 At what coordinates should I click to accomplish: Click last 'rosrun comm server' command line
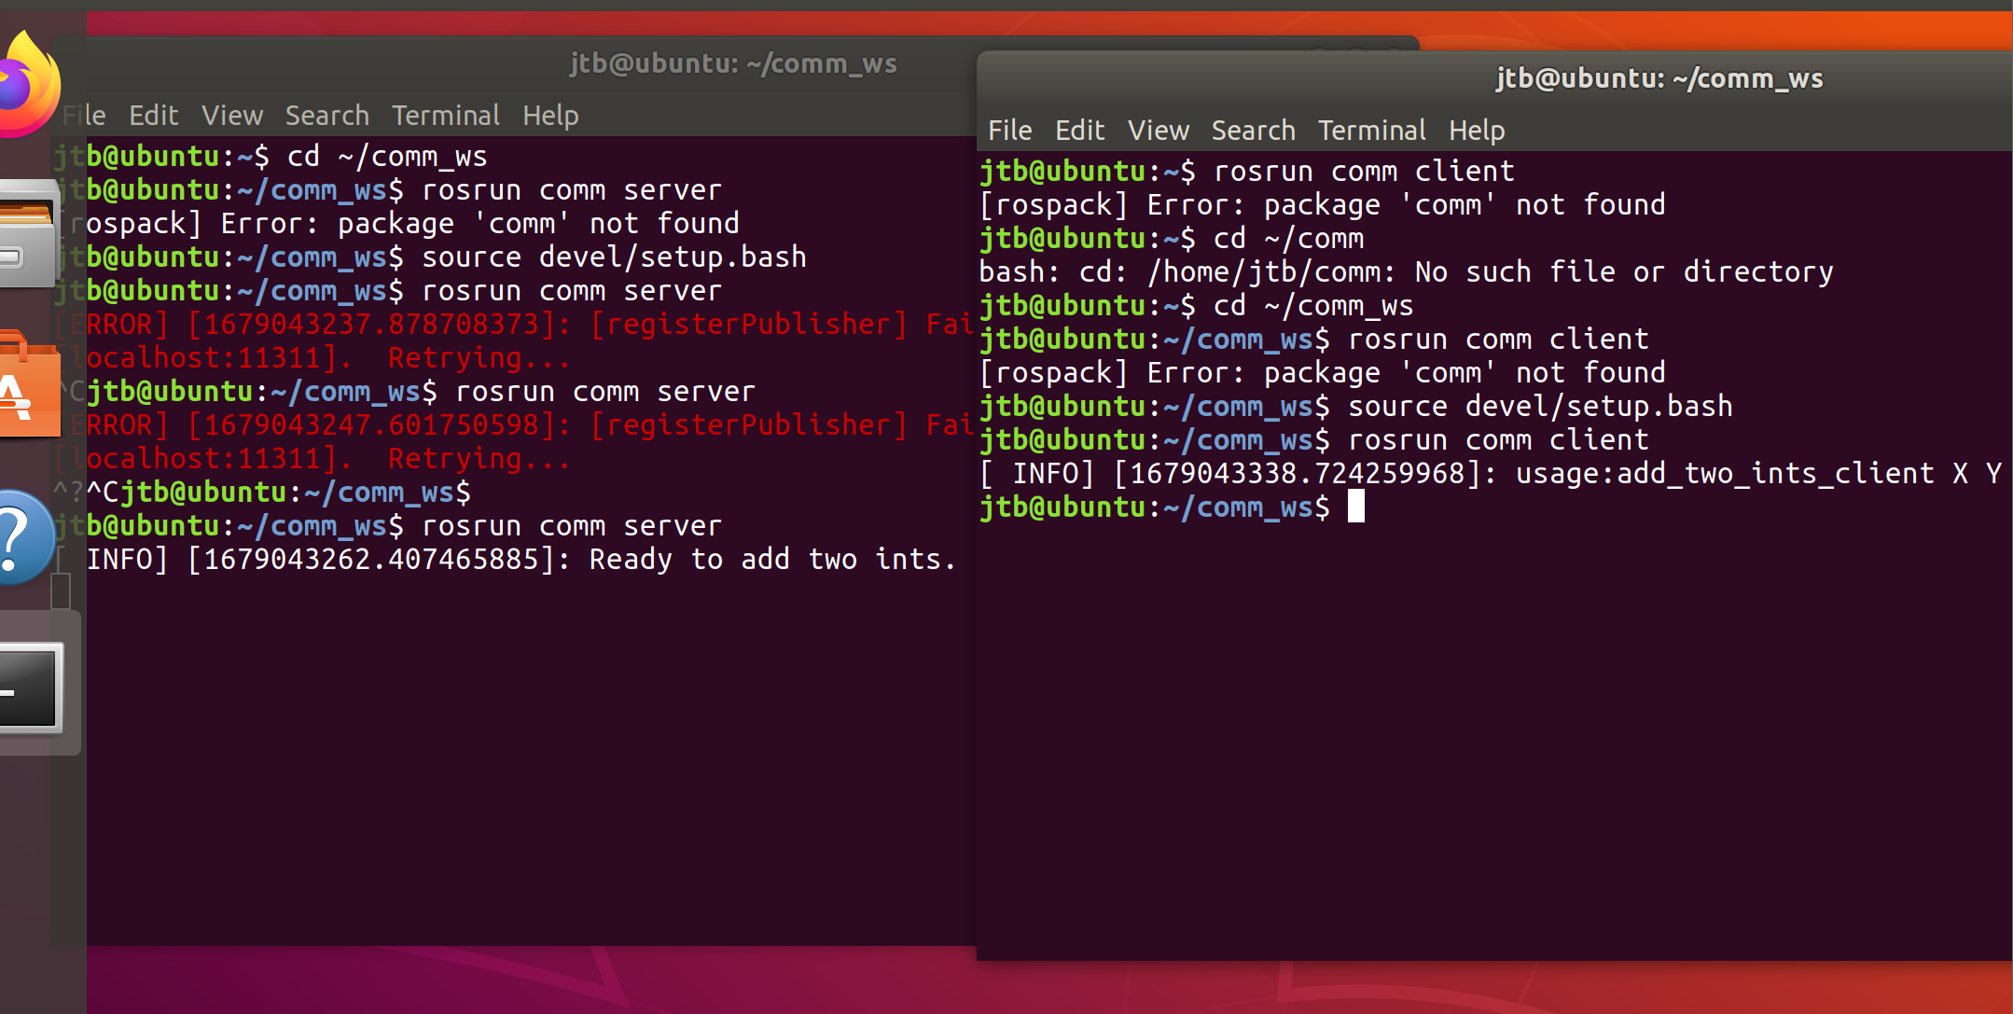(572, 526)
